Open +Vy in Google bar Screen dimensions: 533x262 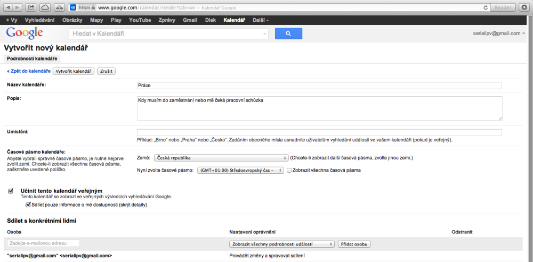12,20
